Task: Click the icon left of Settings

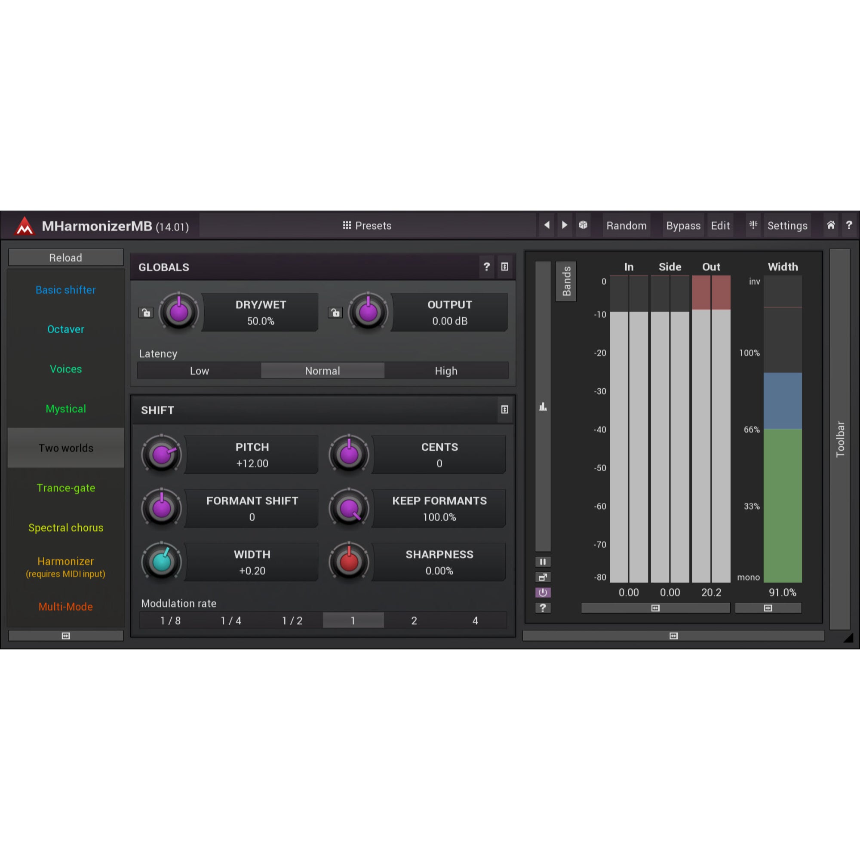Action: point(753,225)
